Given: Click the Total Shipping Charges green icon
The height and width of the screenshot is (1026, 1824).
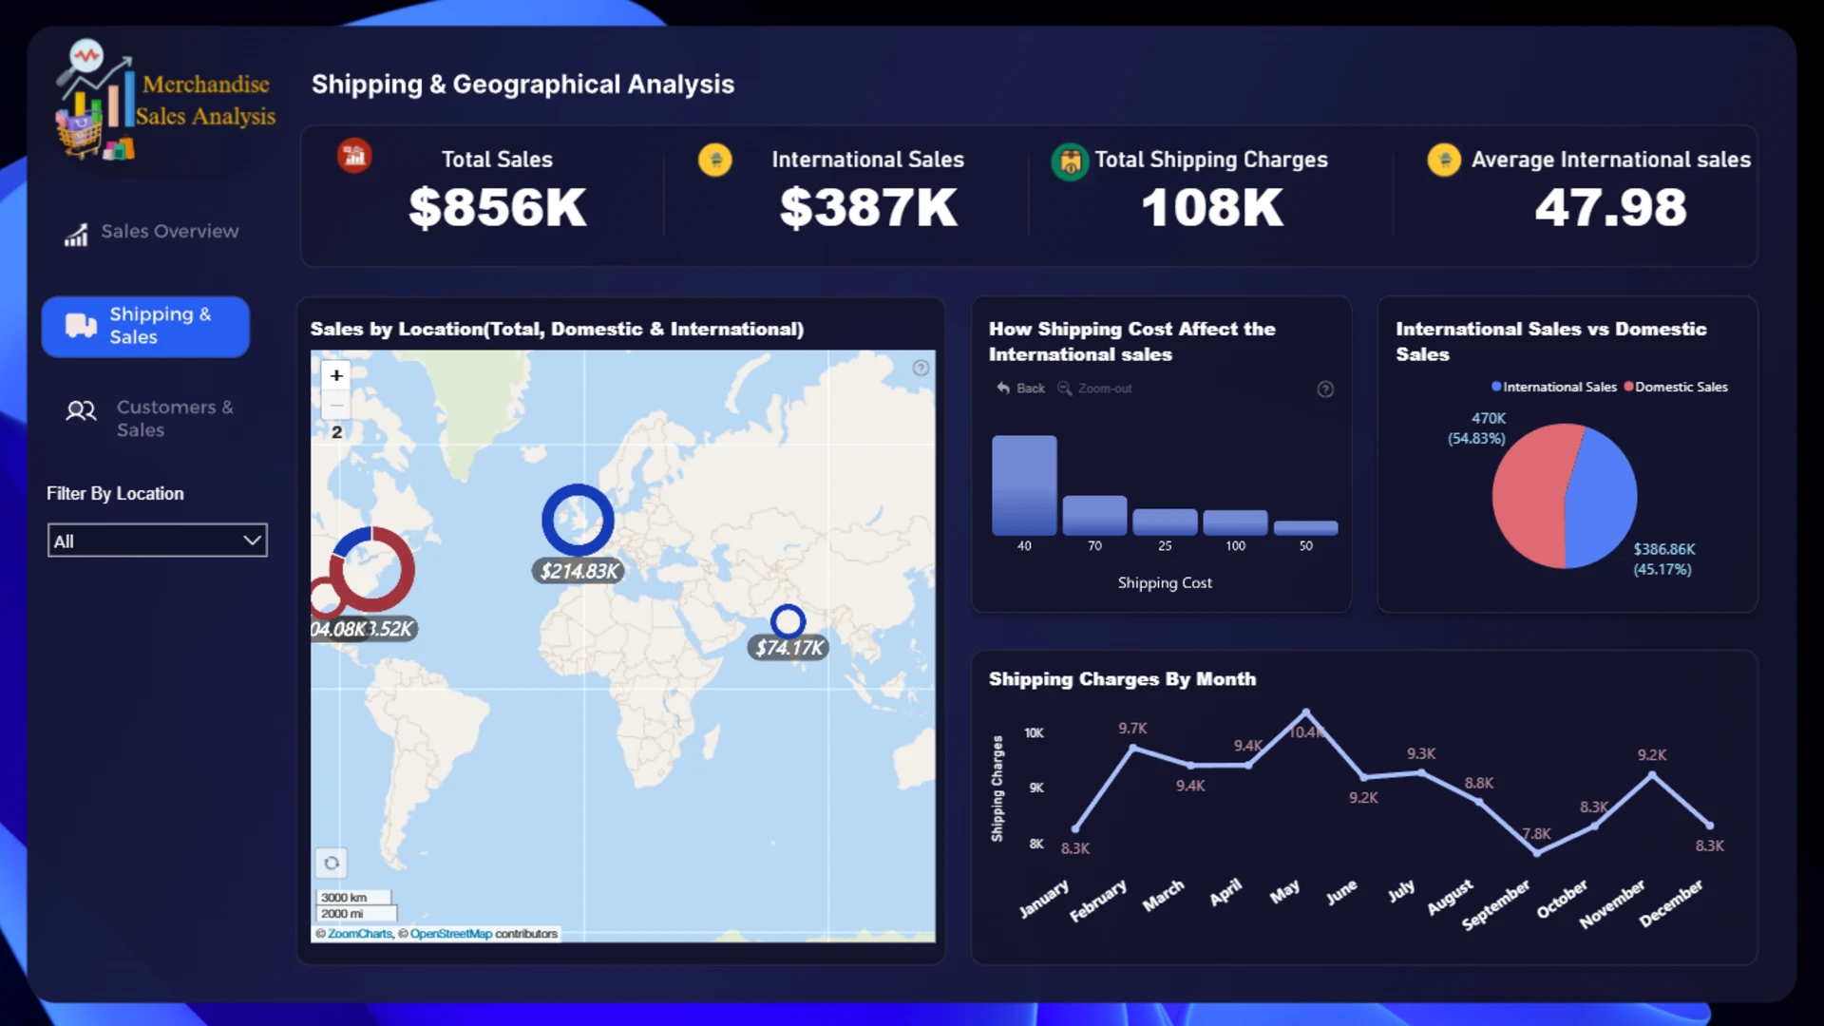Looking at the screenshot, I should (1070, 161).
